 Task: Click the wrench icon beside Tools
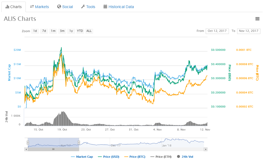[83, 6]
